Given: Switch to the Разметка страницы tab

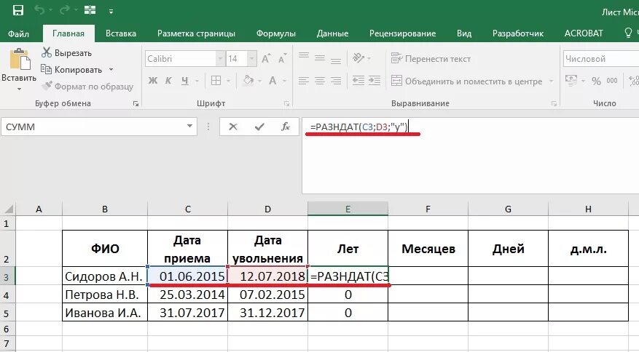Looking at the screenshot, I should point(197,33).
